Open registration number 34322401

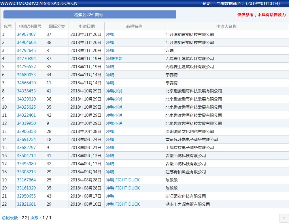click(26, 115)
